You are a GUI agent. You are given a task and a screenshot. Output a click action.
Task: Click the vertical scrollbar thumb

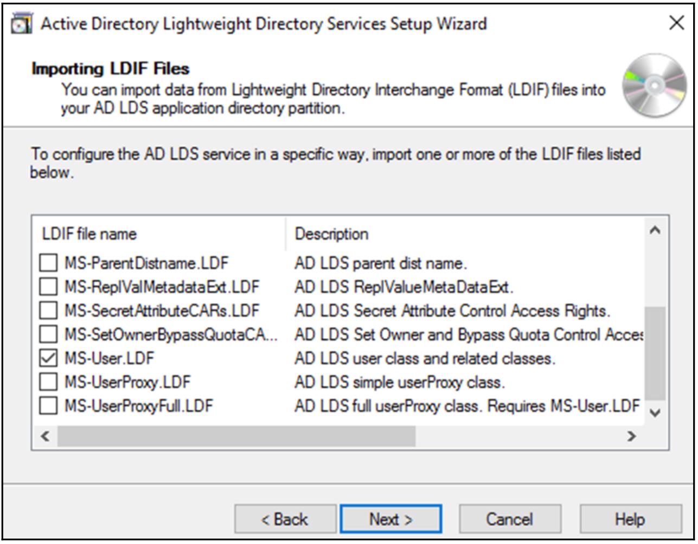click(x=655, y=352)
